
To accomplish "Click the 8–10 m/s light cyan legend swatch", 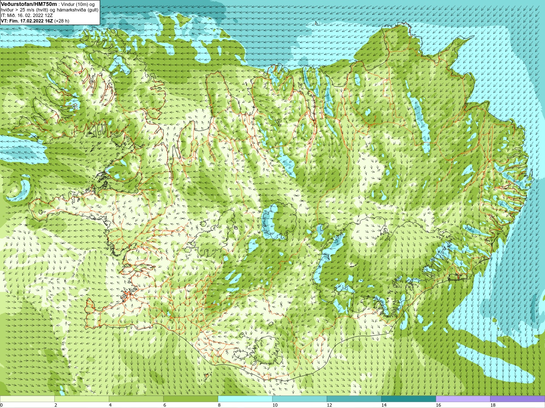I will click(x=245, y=399).
